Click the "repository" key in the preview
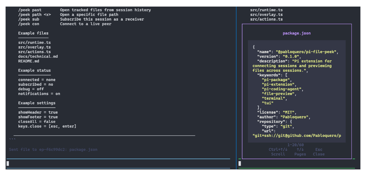This screenshot has width=366, height=176. (x=271, y=121)
